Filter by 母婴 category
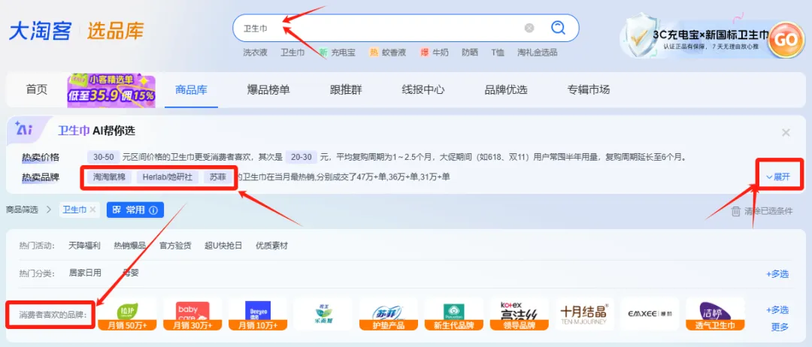812x347 pixels. 131,273
